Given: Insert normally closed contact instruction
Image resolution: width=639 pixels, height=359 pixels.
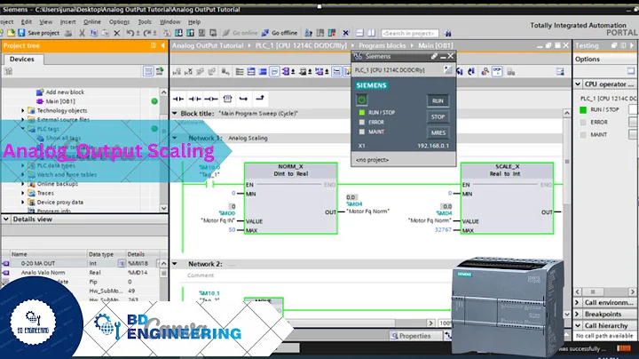Looking at the screenshot, I should 194,99.
